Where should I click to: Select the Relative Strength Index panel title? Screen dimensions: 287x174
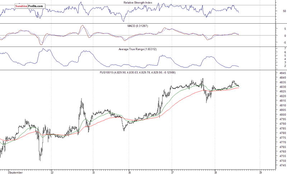tap(138, 3)
